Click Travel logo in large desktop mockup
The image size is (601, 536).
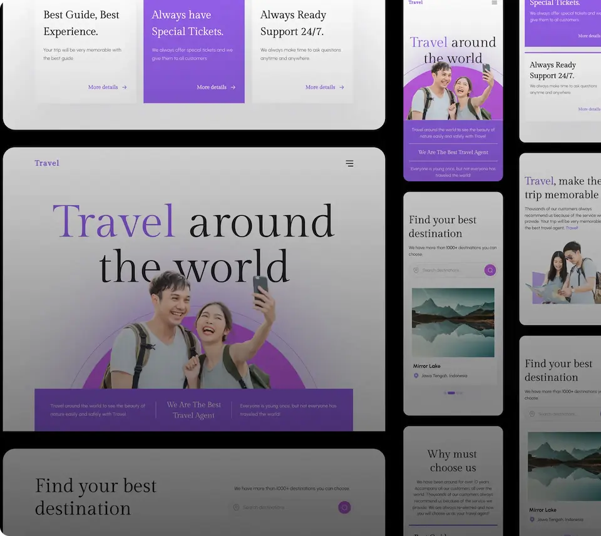[47, 163]
